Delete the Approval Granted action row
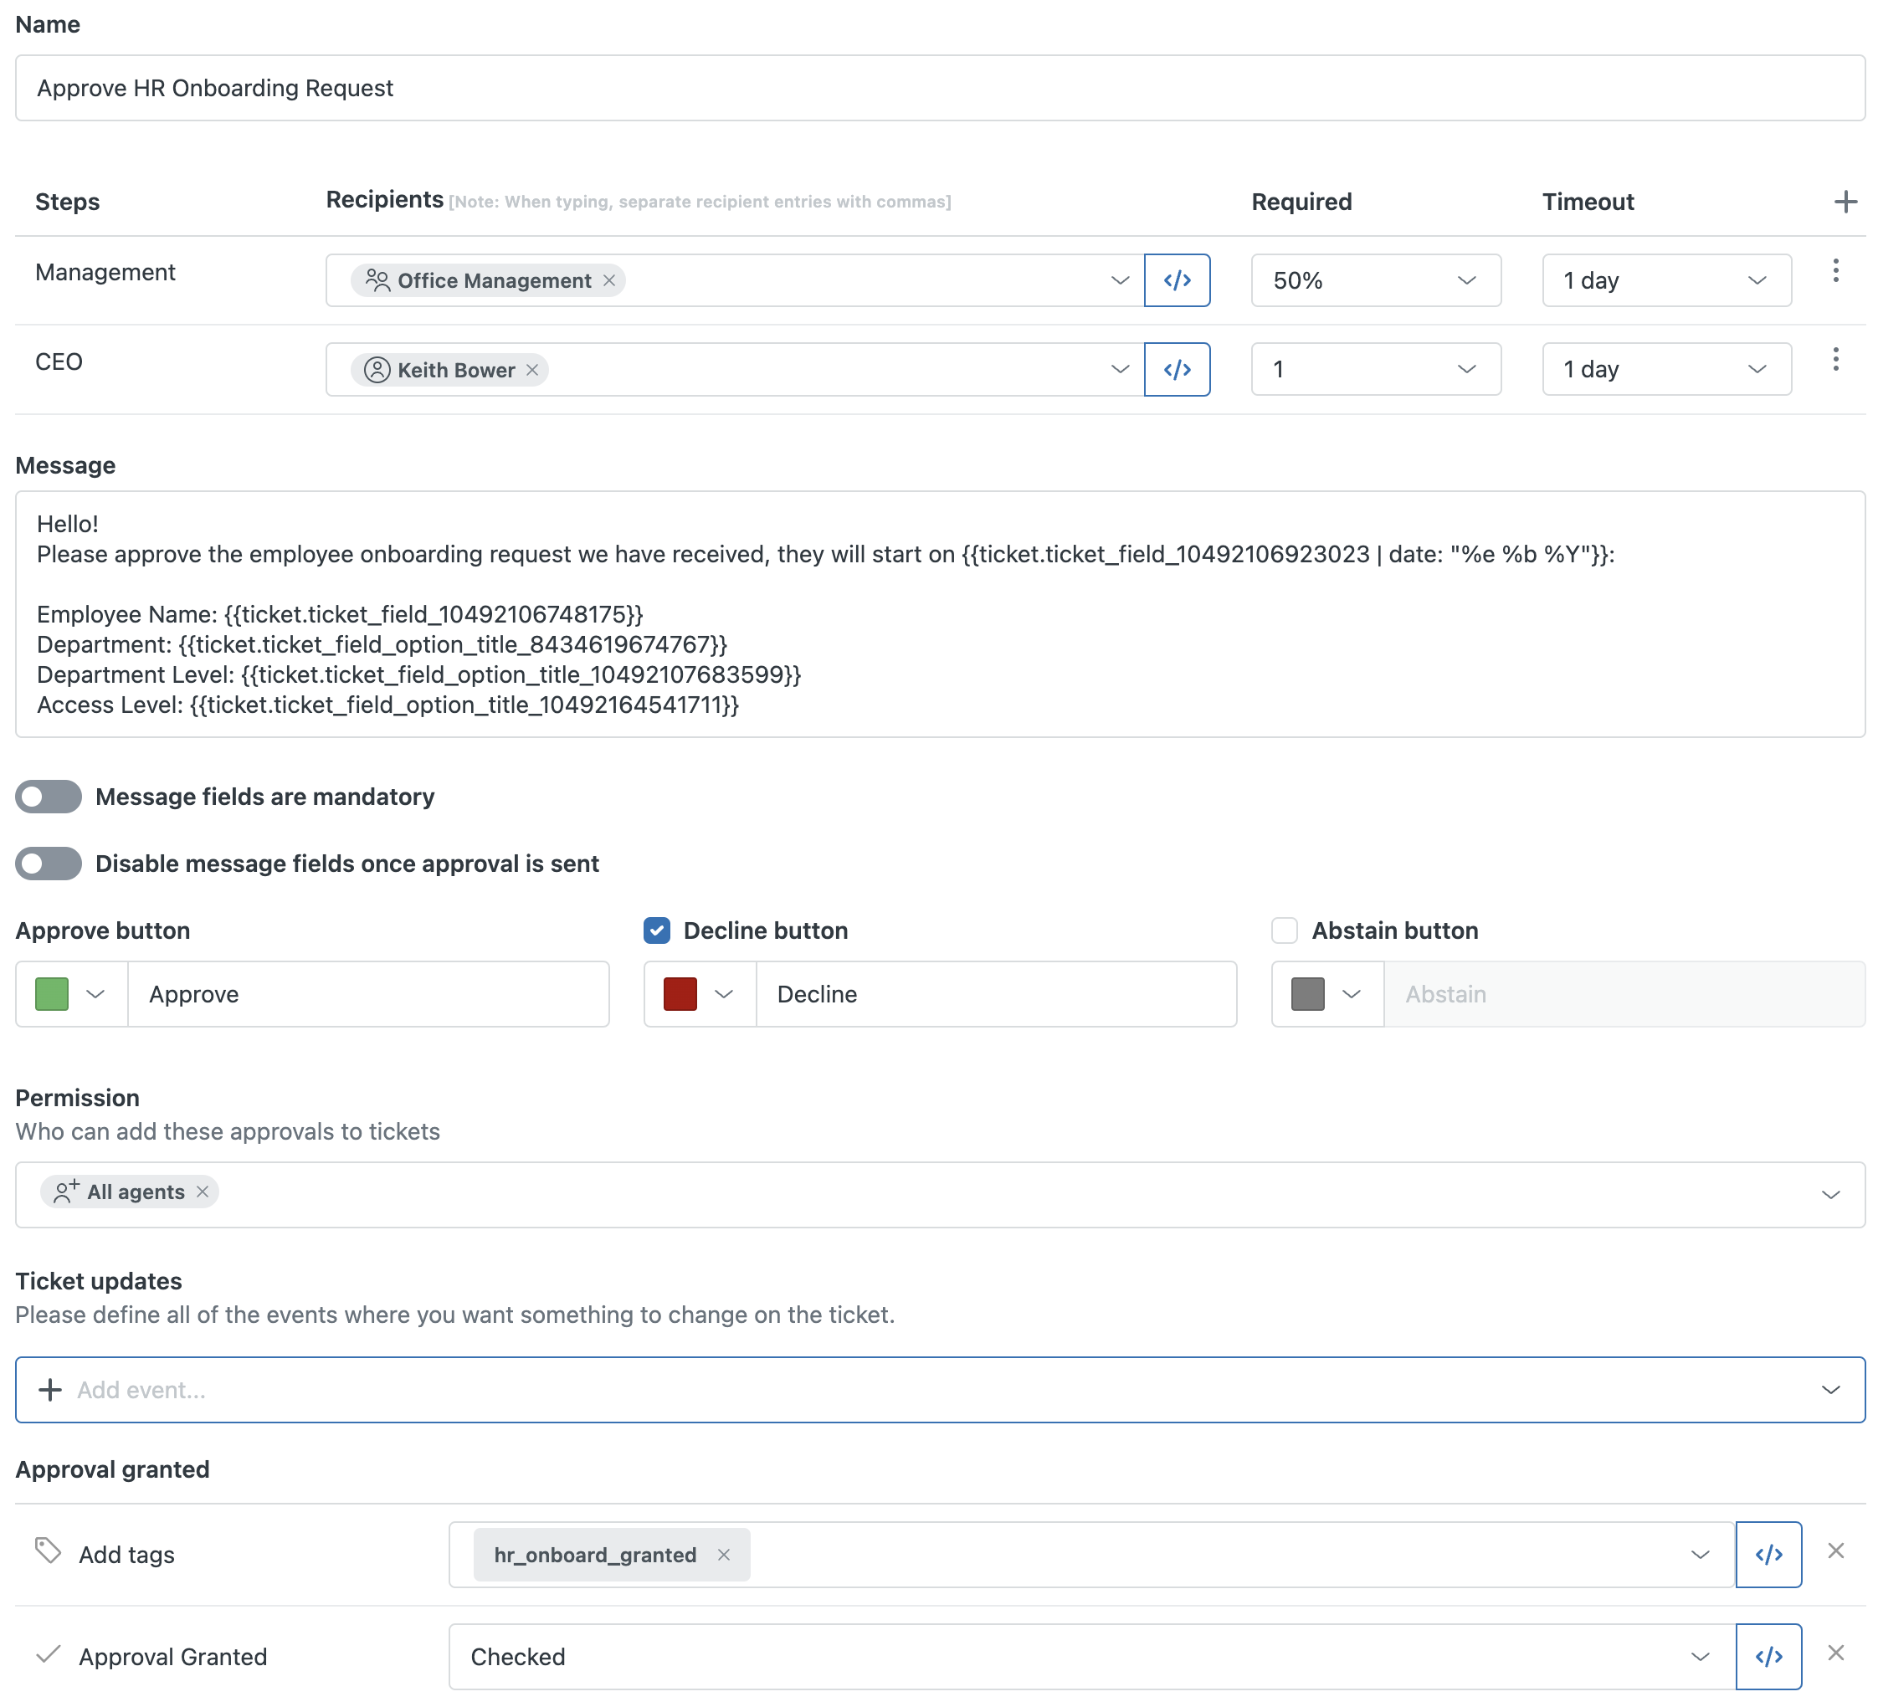Screen dimensions: 1878x1707 tap(1835, 1653)
